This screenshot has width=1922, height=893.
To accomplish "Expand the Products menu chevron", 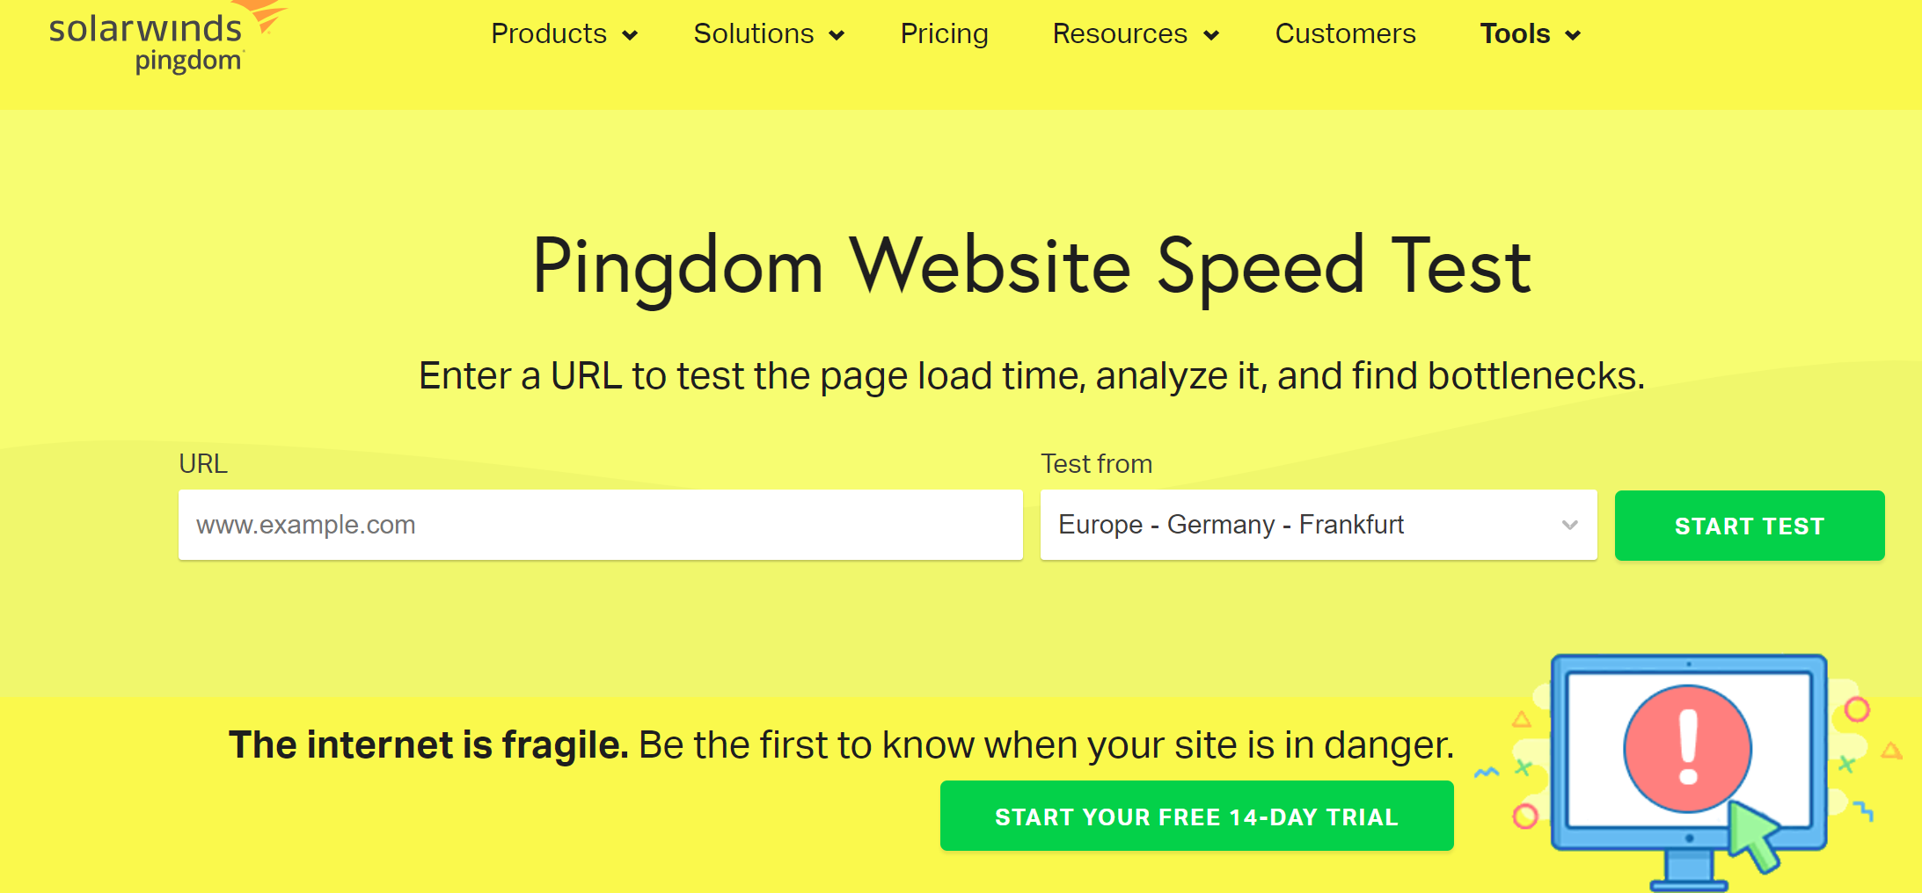I will [630, 35].
